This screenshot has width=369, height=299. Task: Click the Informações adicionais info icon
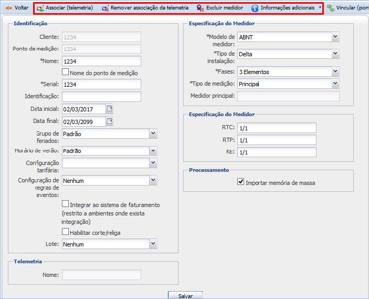tap(255, 8)
